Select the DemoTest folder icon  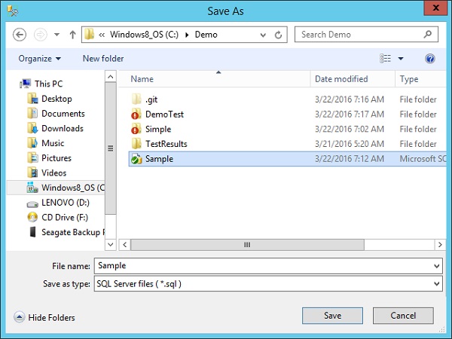136,115
